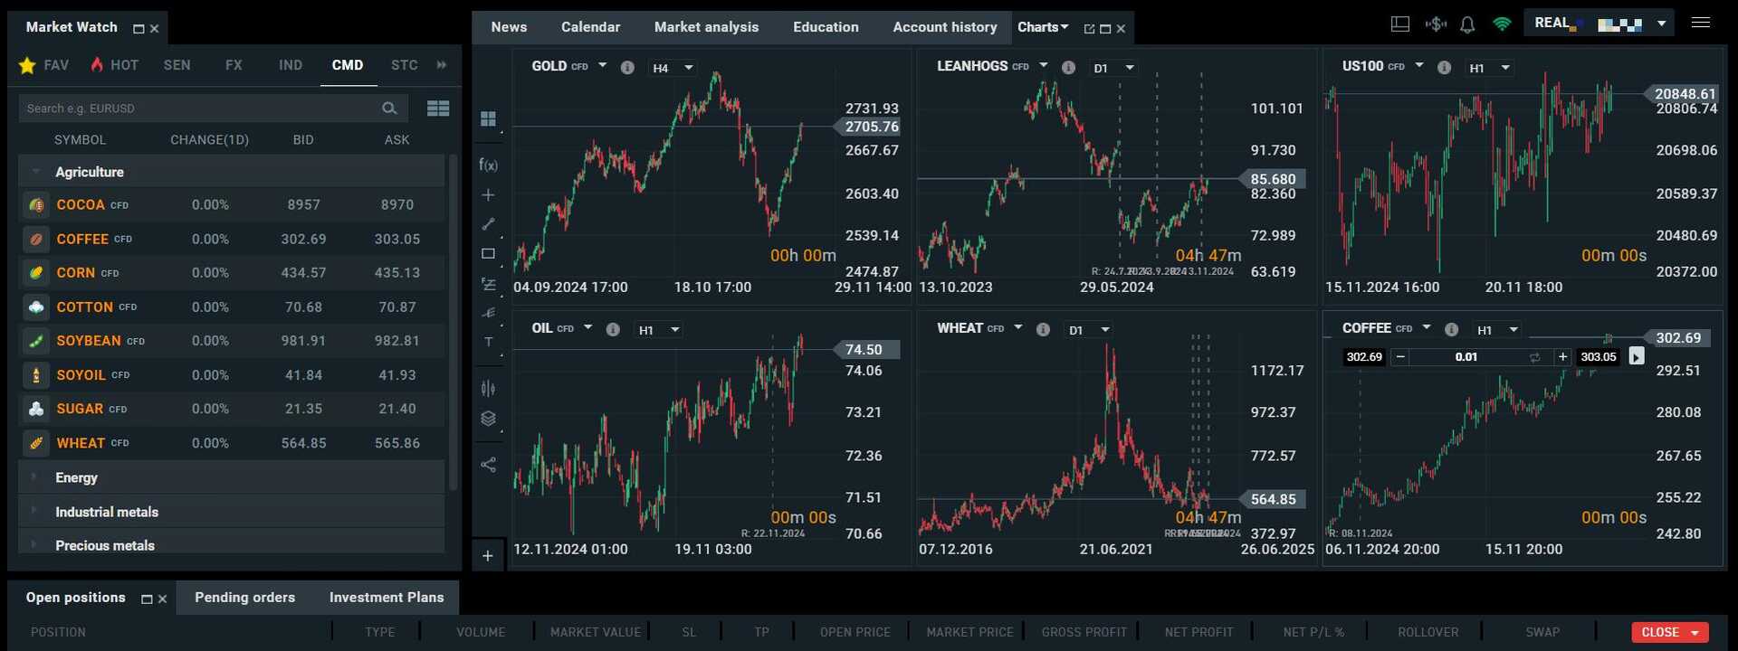Pop out the Charts panel
The image size is (1738, 651).
click(x=1089, y=29)
